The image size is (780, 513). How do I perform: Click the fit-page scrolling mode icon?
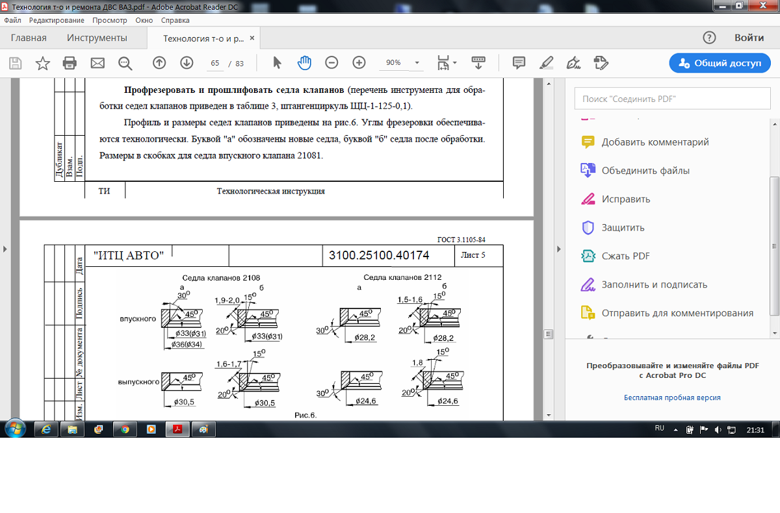pyautogui.click(x=443, y=63)
